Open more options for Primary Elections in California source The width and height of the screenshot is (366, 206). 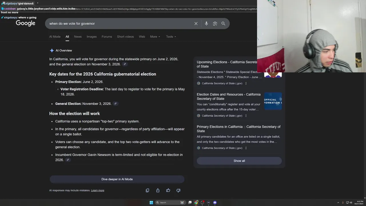(x=246, y=148)
